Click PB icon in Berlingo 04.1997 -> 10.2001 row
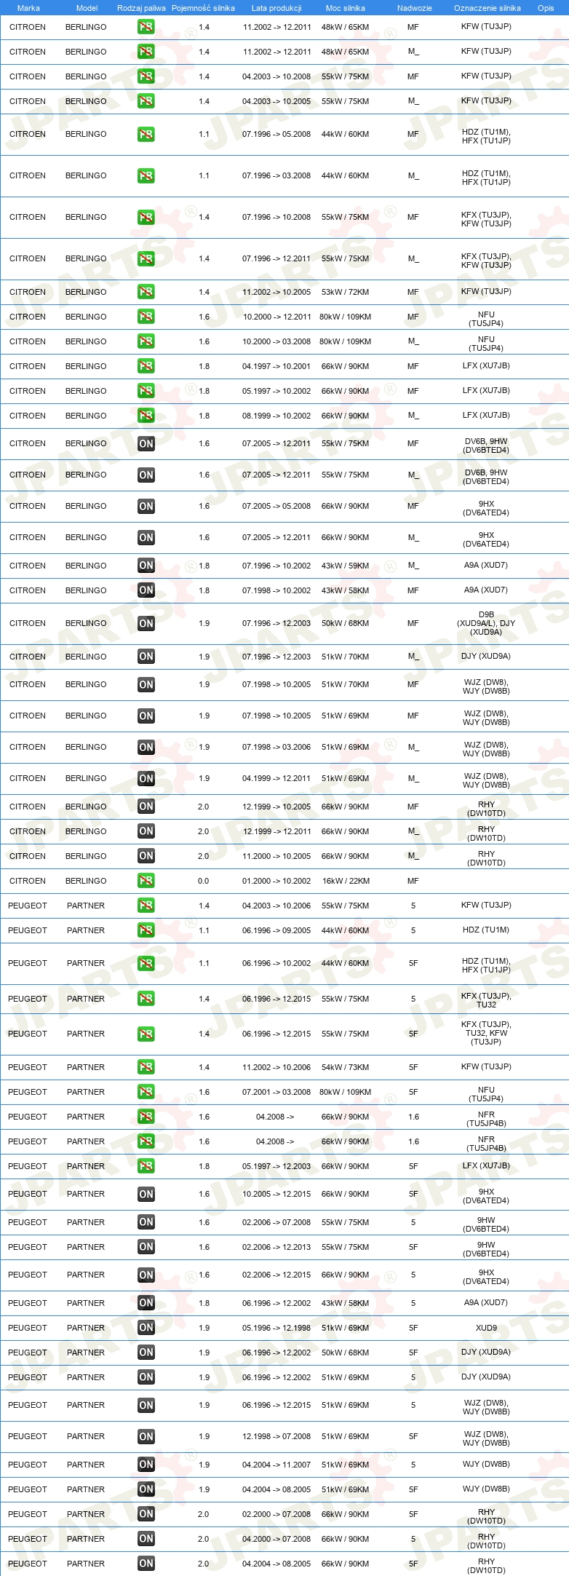Viewport: 569px width, 1576px height. click(146, 366)
